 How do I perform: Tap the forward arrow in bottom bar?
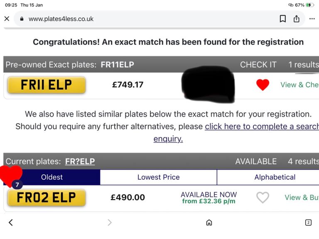click(x=110, y=222)
